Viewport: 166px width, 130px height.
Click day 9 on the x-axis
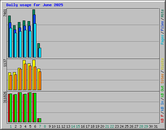[x=50, y=126]
